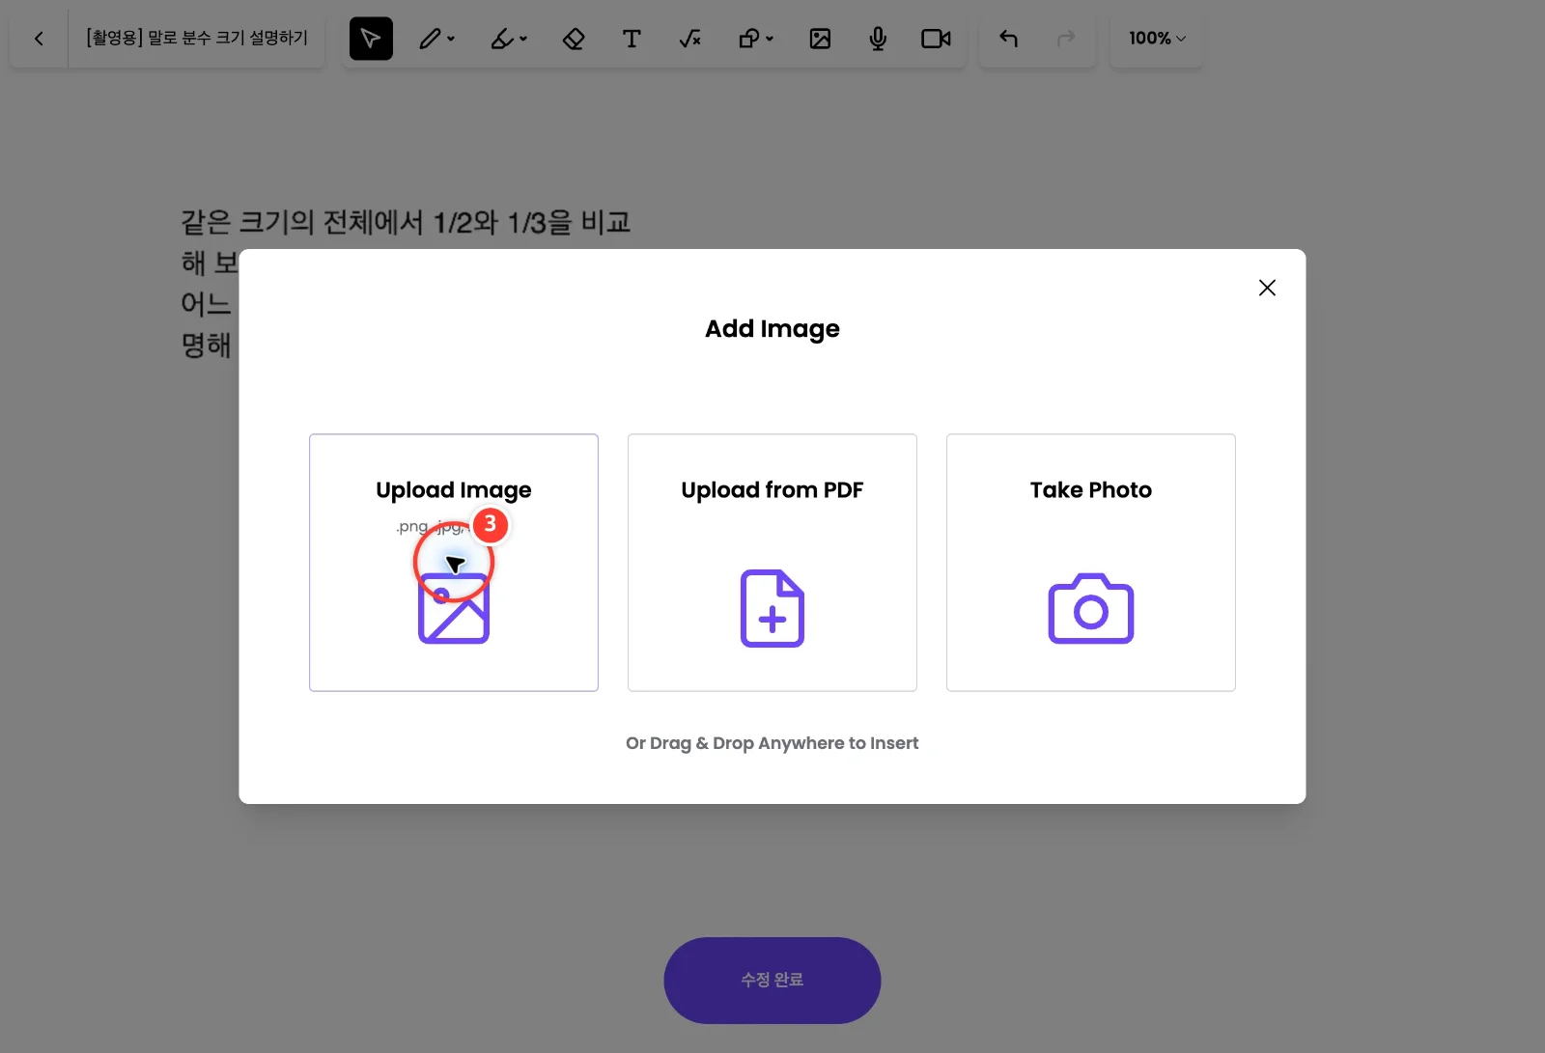
Task: Select the pointer selection tool
Action: click(371, 39)
